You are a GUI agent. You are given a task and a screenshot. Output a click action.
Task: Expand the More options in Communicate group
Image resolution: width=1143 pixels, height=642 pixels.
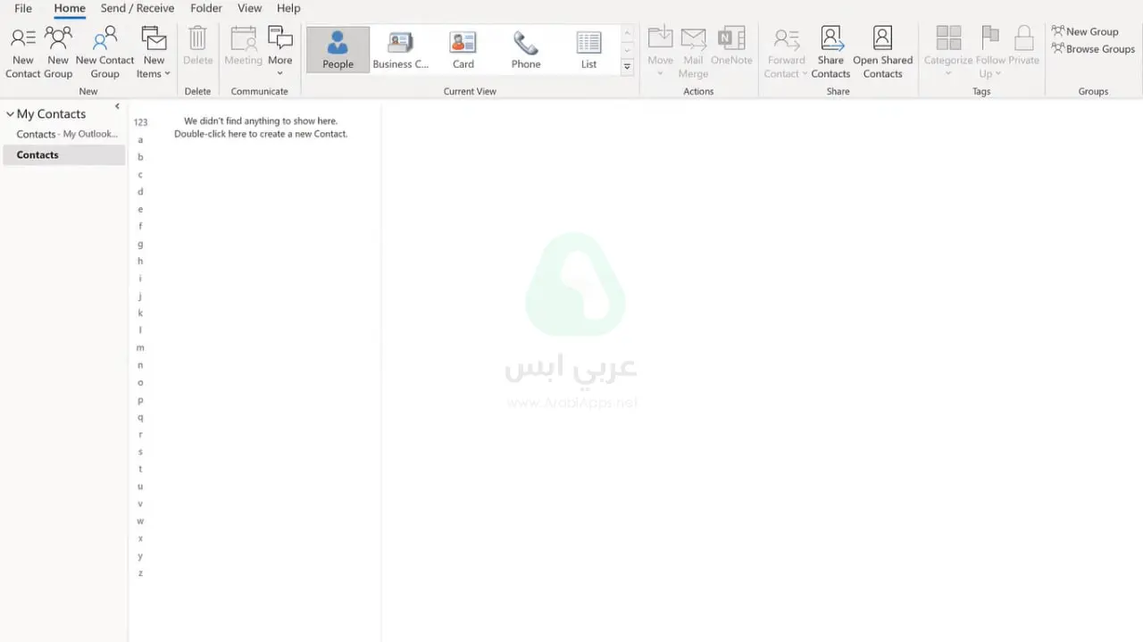click(x=279, y=49)
